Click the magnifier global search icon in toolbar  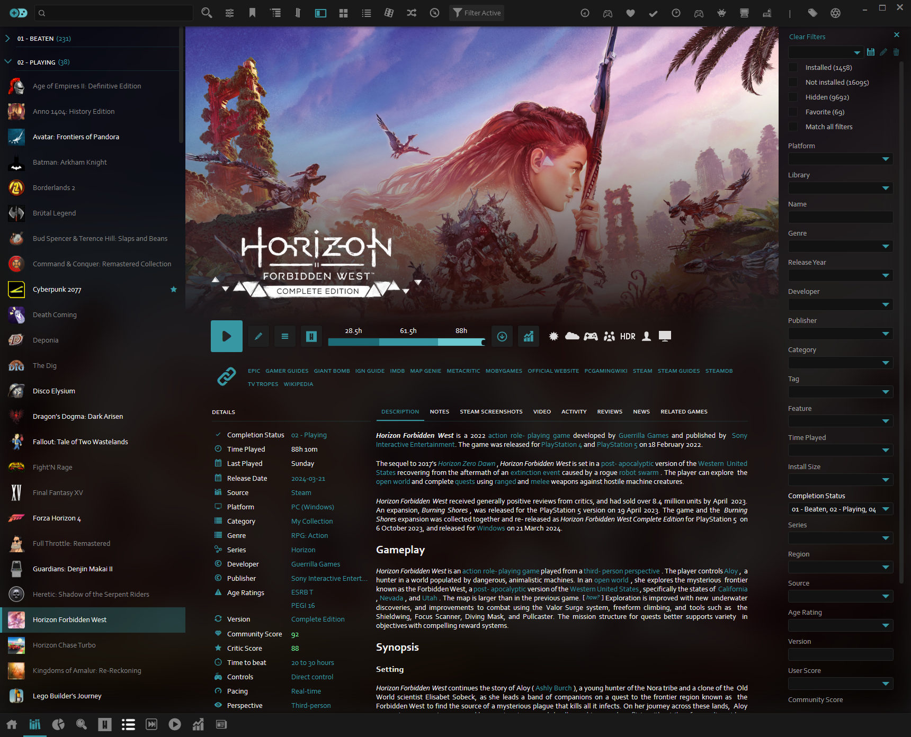[x=207, y=13]
